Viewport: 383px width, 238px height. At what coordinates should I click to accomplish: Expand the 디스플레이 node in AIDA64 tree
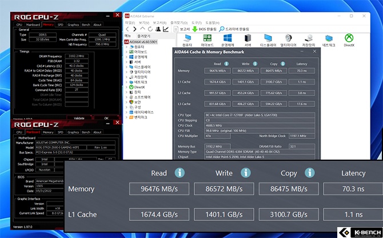(x=126, y=67)
